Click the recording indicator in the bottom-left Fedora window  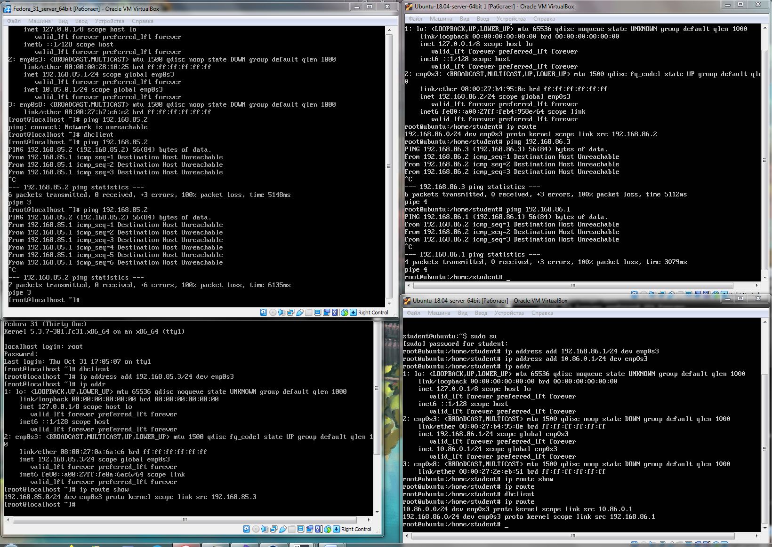click(x=310, y=529)
